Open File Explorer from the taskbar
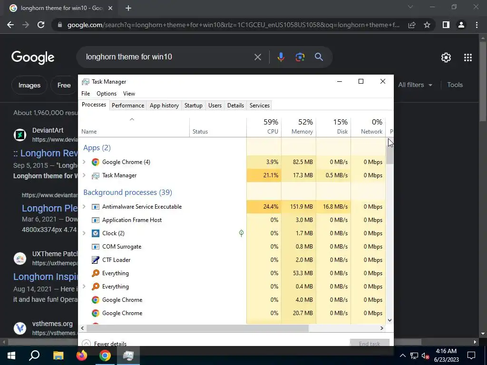Image resolution: width=487 pixels, height=365 pixels. tap(58, 355)
